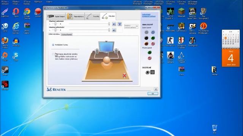Select the pink front panel jack
This screenshot has height=136, width=243.
[x=149, y=58]
